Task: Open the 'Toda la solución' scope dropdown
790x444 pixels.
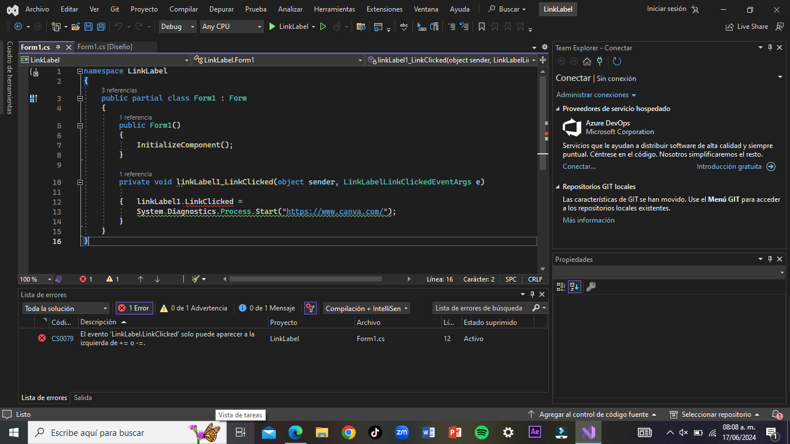Action: pyautogui.click(x=65, y=309)
